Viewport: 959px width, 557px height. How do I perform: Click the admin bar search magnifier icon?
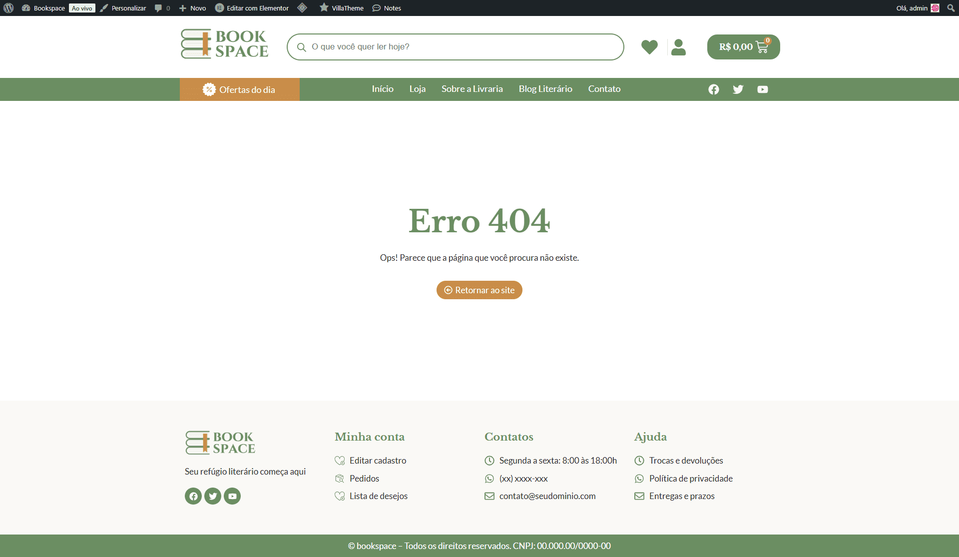[951, 8]
